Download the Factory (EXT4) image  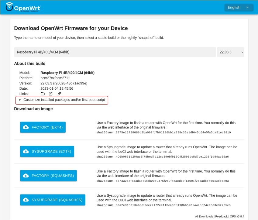[x=43, y=127]
